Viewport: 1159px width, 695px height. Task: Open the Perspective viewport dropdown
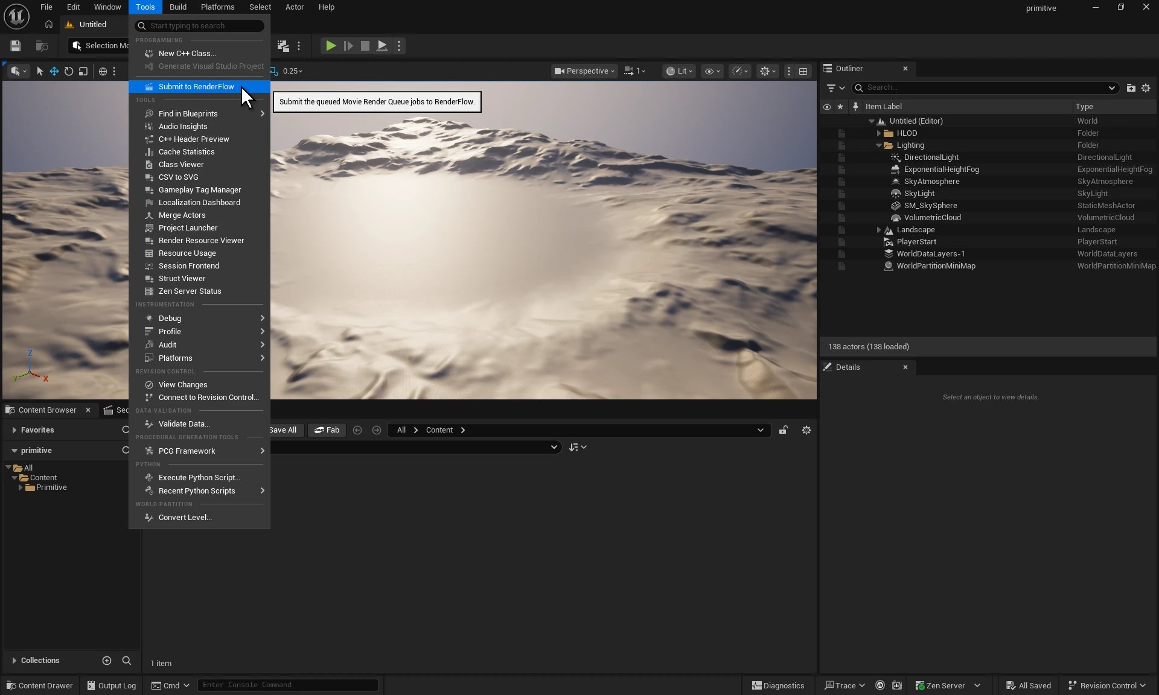584,71
